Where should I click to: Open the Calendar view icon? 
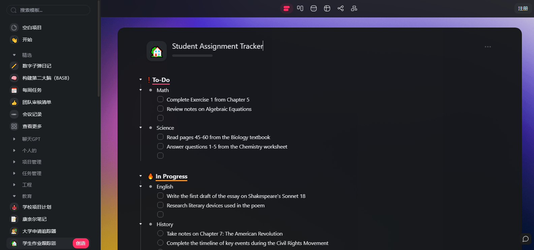(x=314, y=8)
